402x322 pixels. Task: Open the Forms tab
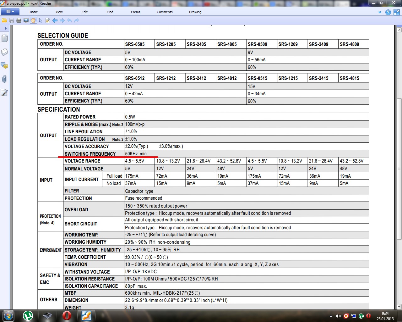135,12
